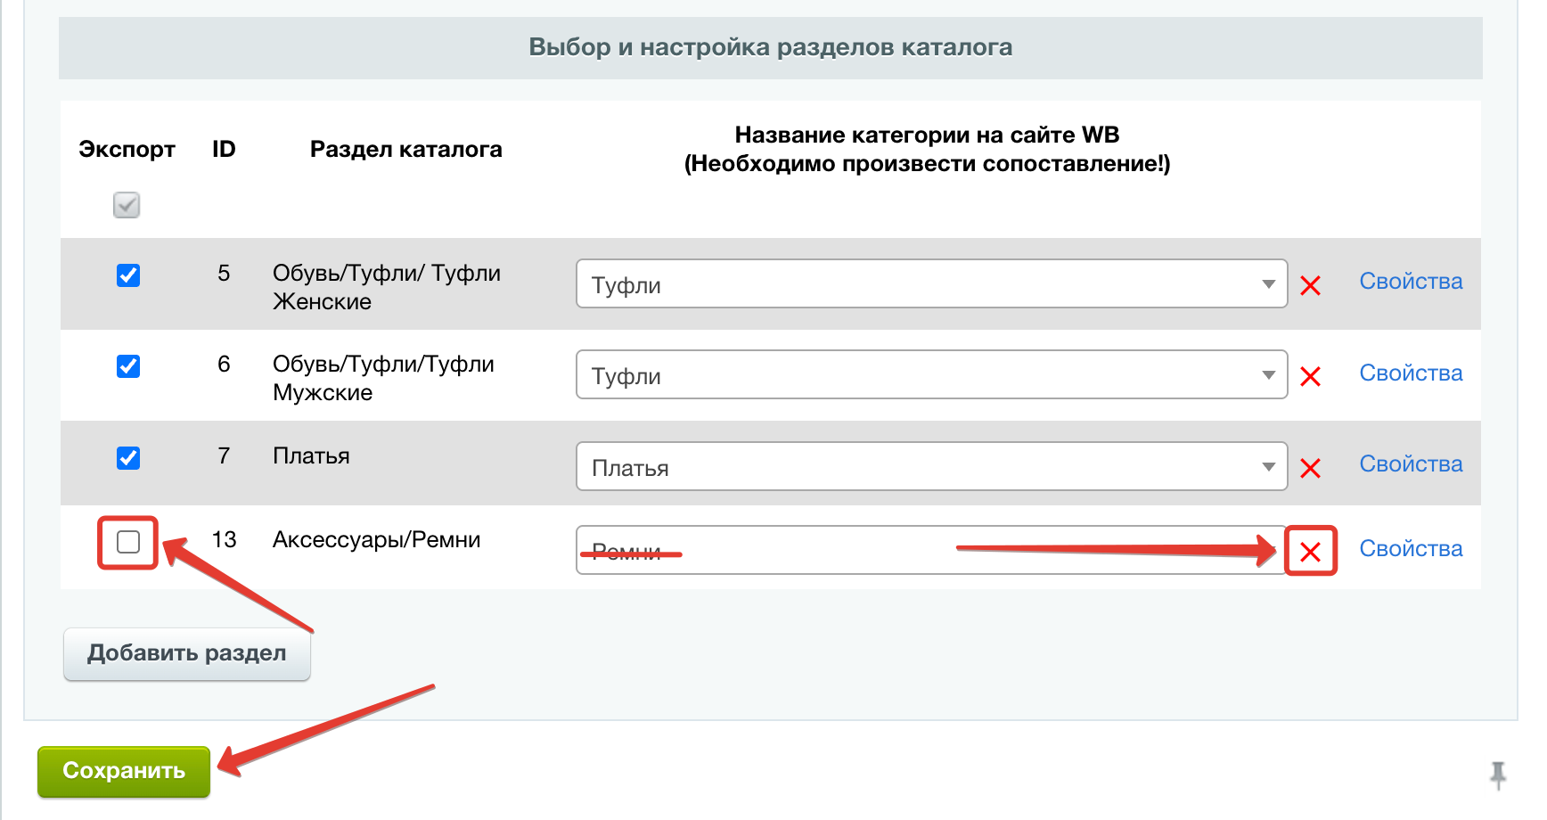Uncheck export checkbox for Платья section

(128, 458)
